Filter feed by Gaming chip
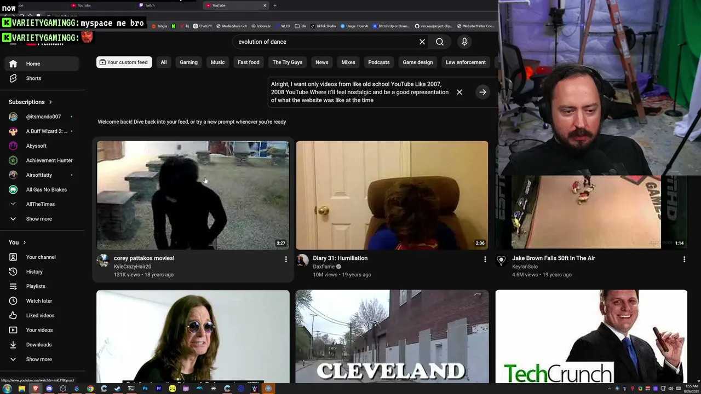The width and height of the screenshot is (701, 394). pos(188,62)
